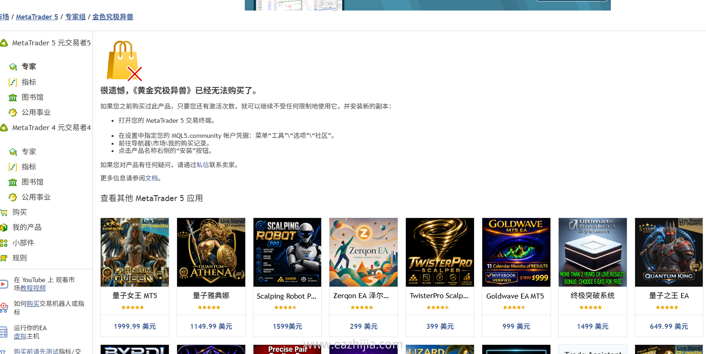The image size is (706, 354).
Task: Click the 公用事业 gear icon under MetaTrader 4
Action: click(x=13, y=197)
